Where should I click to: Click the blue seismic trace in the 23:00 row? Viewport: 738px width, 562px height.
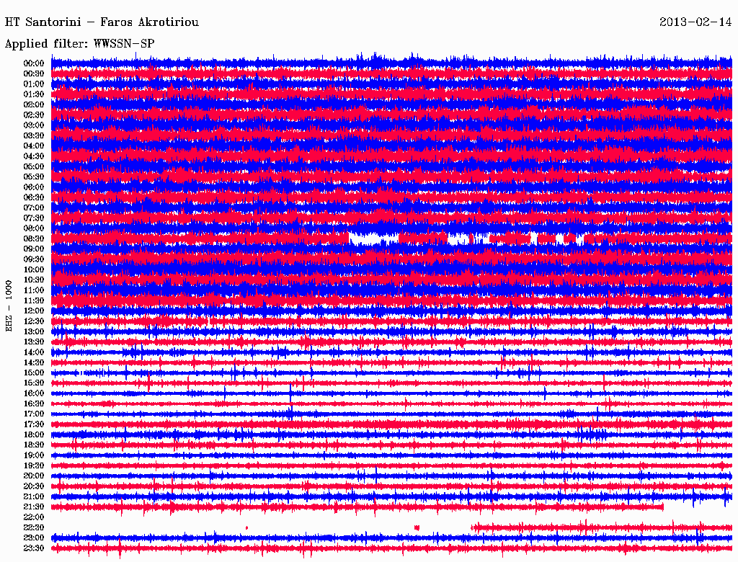[391, 538]
